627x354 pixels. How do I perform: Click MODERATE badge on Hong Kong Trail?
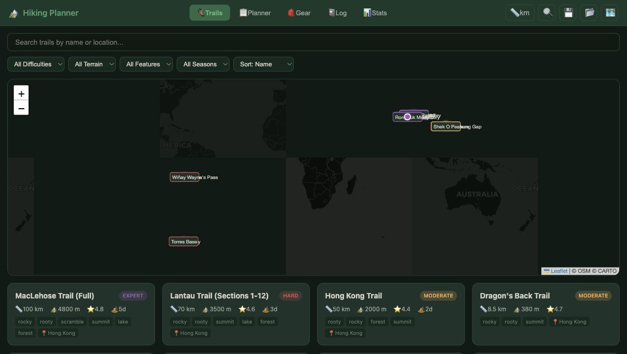tap(438, 295)
